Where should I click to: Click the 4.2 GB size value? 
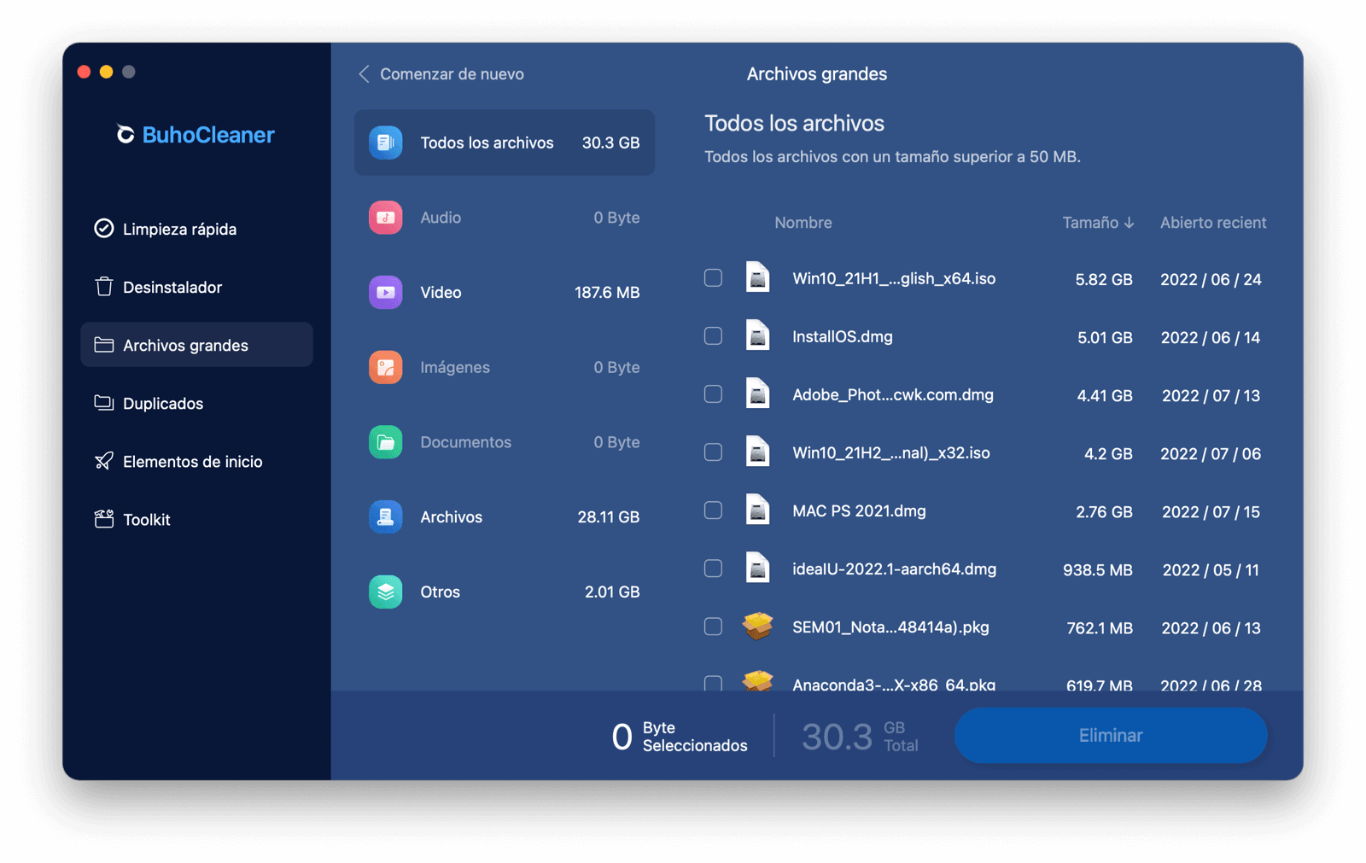[x=1108, y=453]
